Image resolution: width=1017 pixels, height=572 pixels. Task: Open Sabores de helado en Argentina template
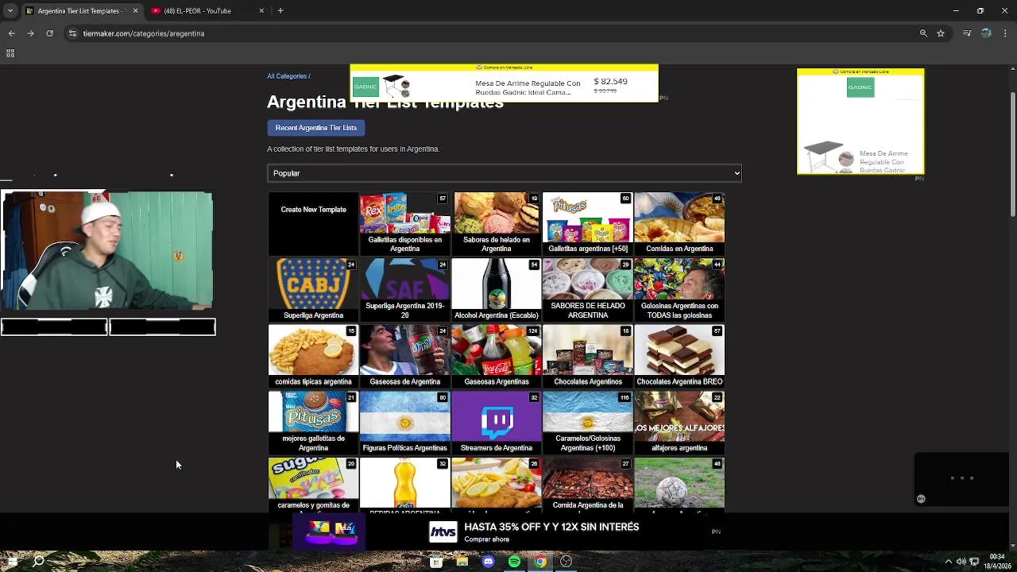coord(497,223)
